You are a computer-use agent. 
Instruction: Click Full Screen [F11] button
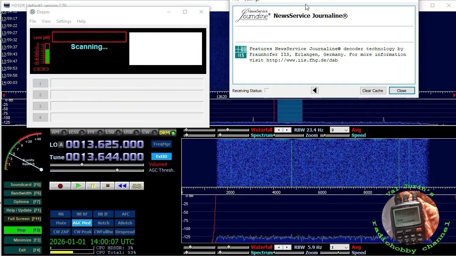(x=23, y=219)
